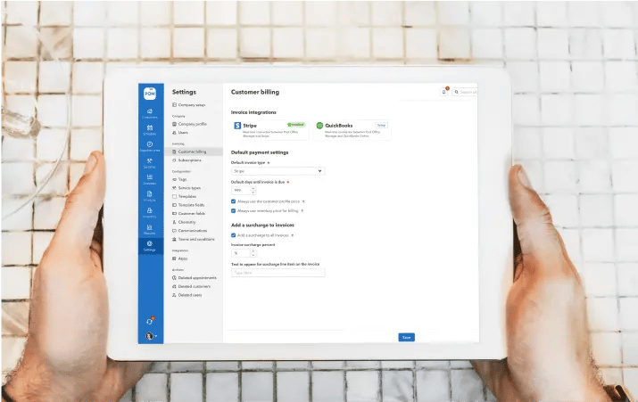The height and width of the screenshot is (402, 638).
Task: Click the Settings gear in sidebar
Action: pos(149,244)
